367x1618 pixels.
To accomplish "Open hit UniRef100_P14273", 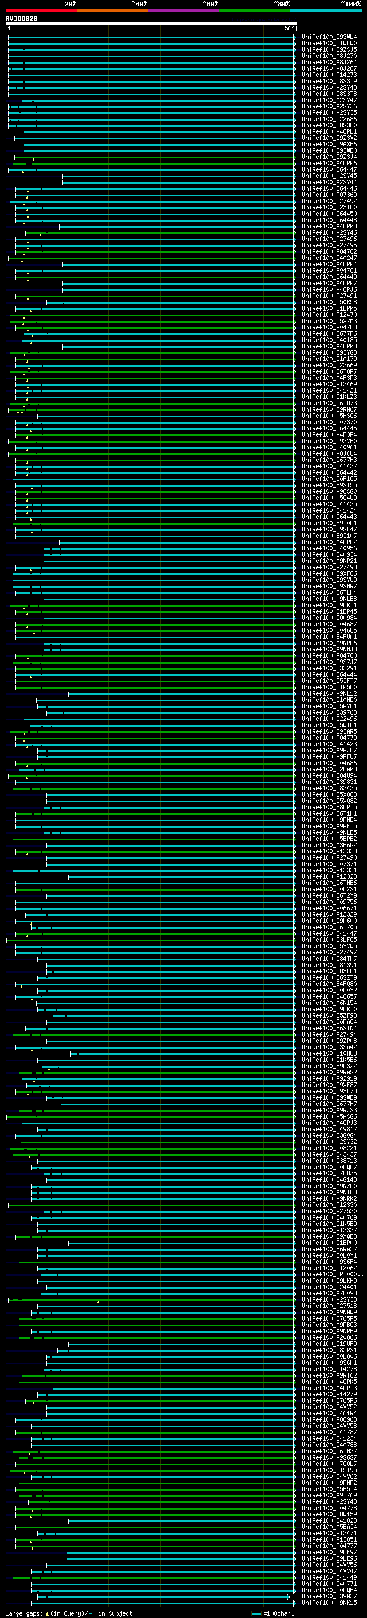I will coord(329,75).
